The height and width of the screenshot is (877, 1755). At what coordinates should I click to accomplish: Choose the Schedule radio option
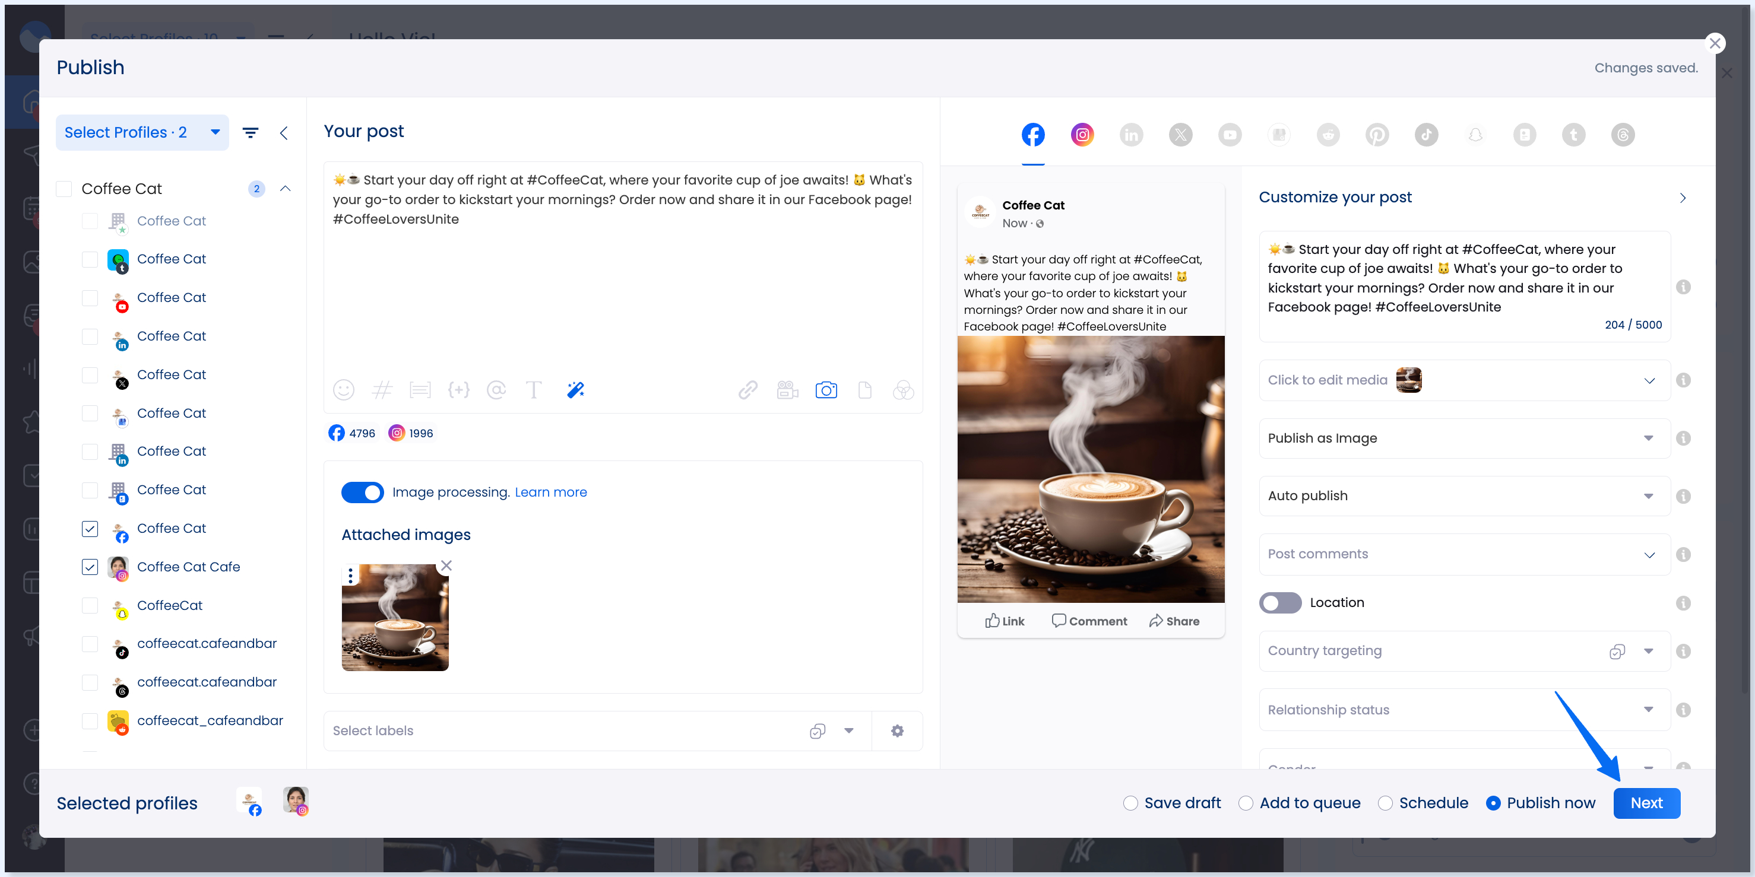[1385, 803]
